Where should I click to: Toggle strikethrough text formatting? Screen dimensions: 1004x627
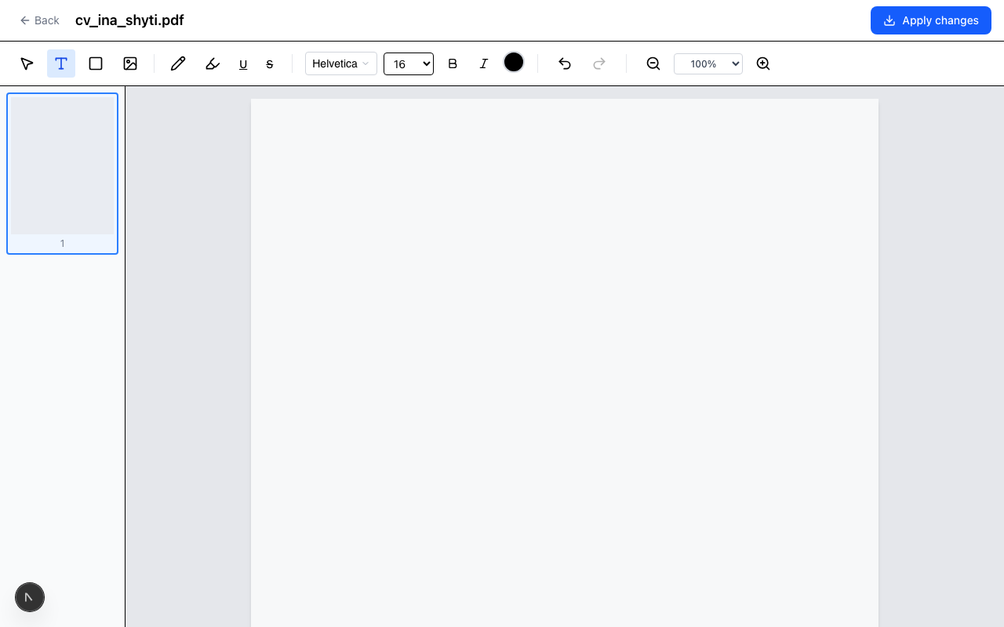(270, 64)
